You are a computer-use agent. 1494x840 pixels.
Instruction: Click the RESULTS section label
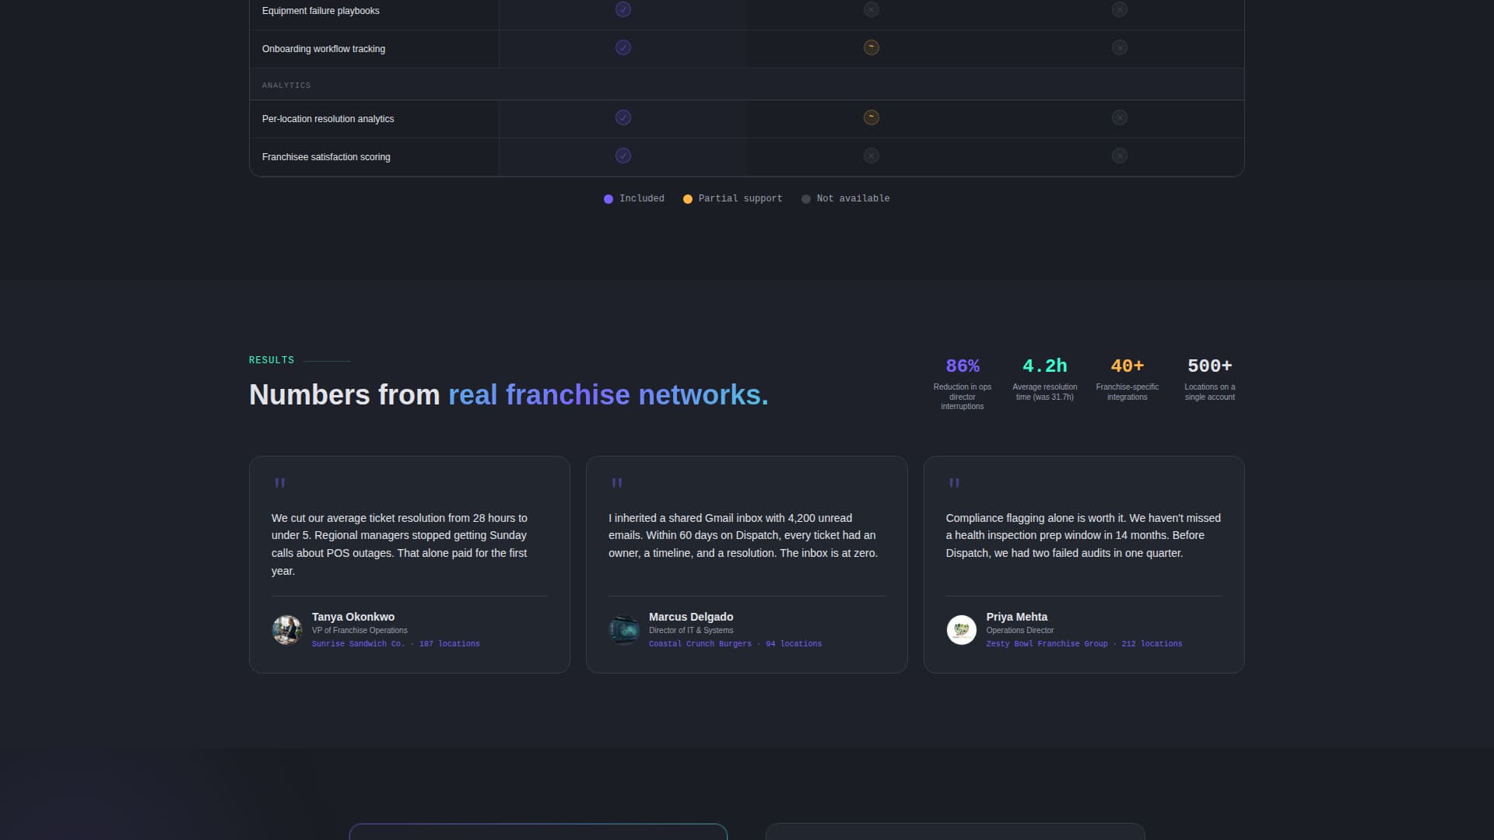272,360
